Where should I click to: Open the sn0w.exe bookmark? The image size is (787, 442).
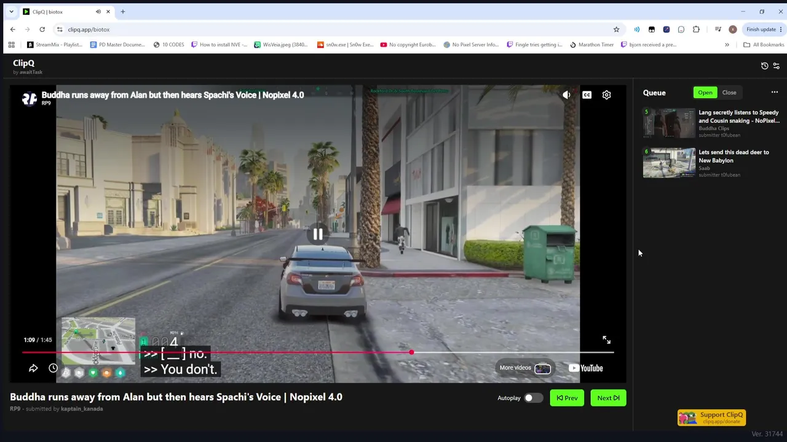tap(345, 44)
